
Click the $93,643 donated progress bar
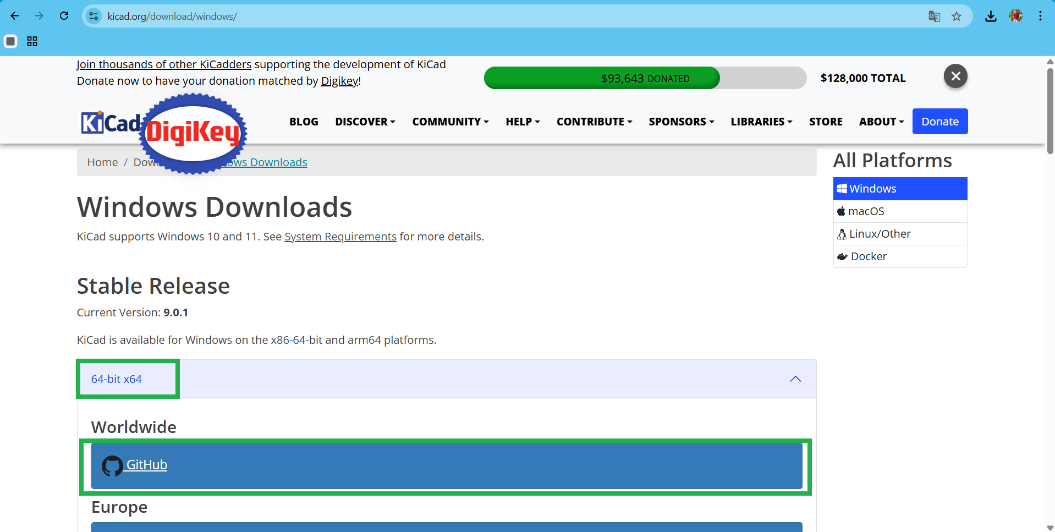[645, 78]
